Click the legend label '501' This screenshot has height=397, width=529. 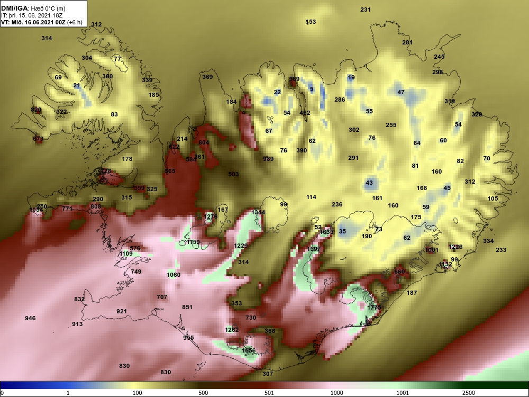[269, 393]
